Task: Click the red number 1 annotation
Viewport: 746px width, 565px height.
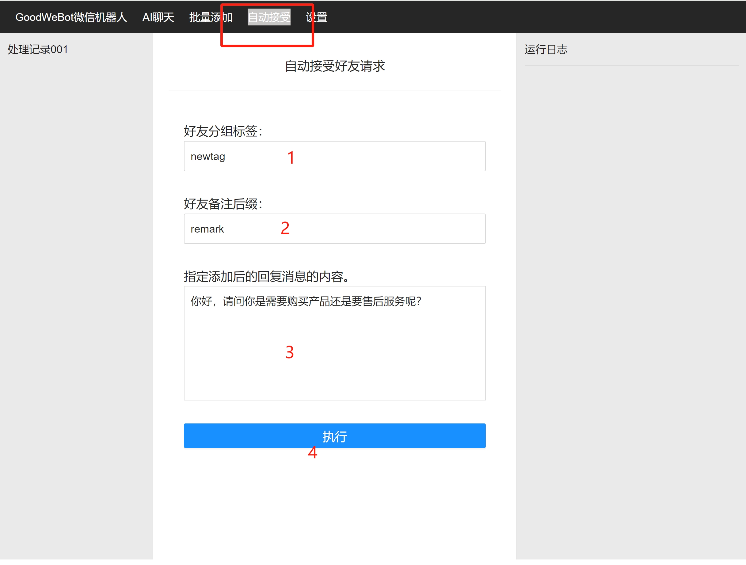Action: (291, 157)
